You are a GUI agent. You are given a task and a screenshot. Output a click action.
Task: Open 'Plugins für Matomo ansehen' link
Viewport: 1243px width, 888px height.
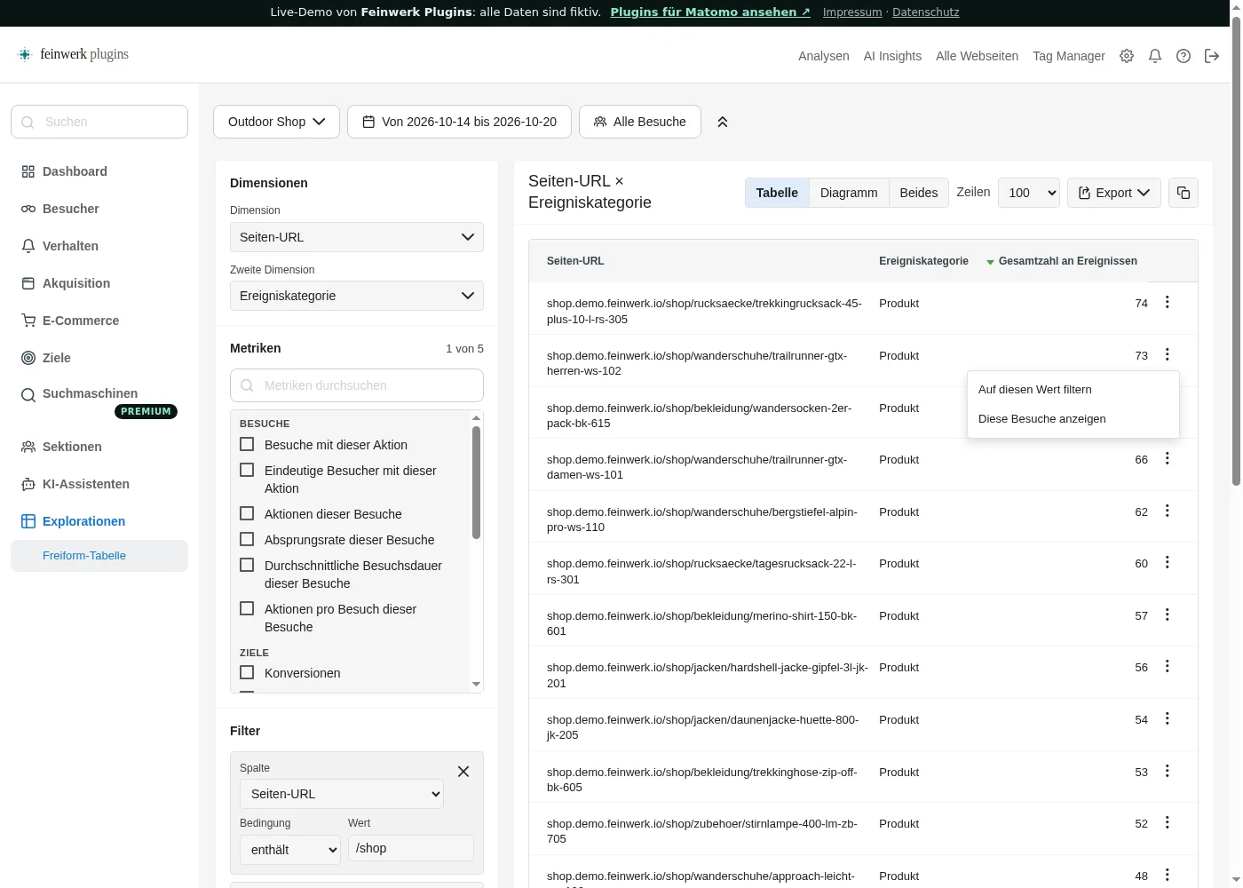coord(710,12)
